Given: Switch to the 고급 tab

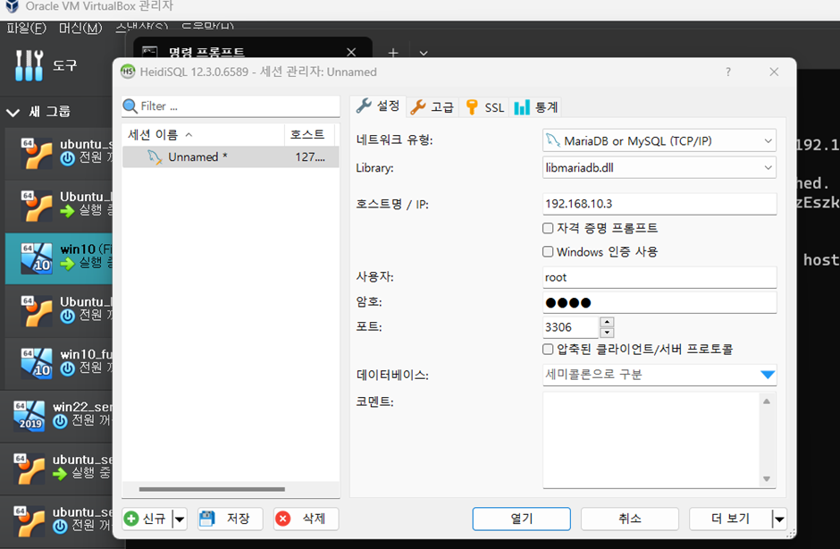Looking at the screenshot, I should 432,107.
